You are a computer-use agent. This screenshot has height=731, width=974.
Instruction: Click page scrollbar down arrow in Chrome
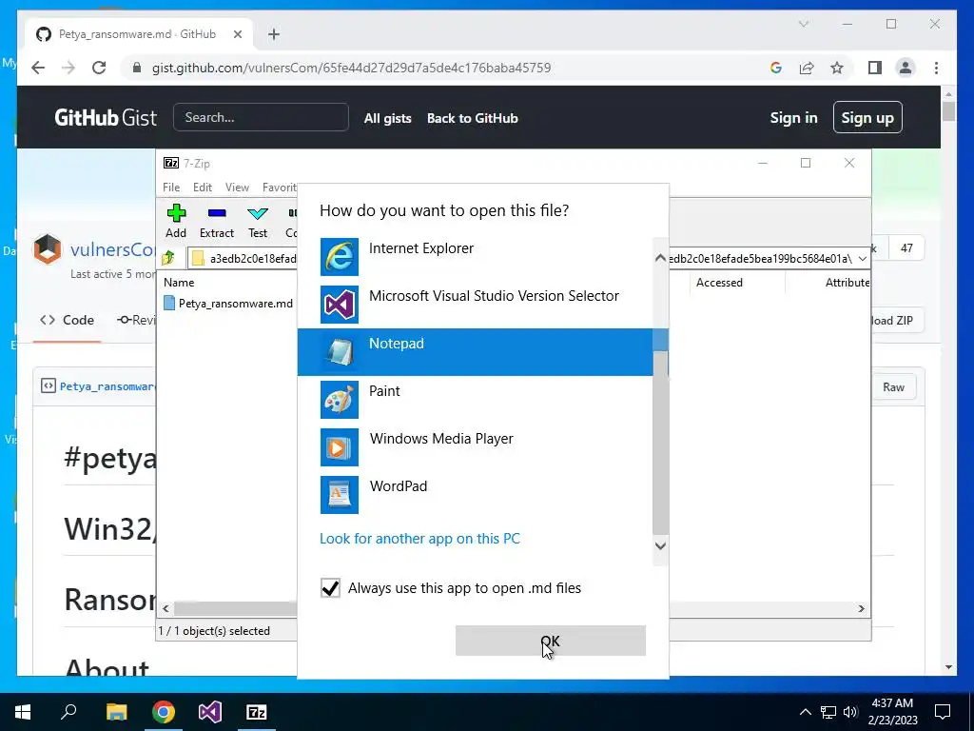948,667
